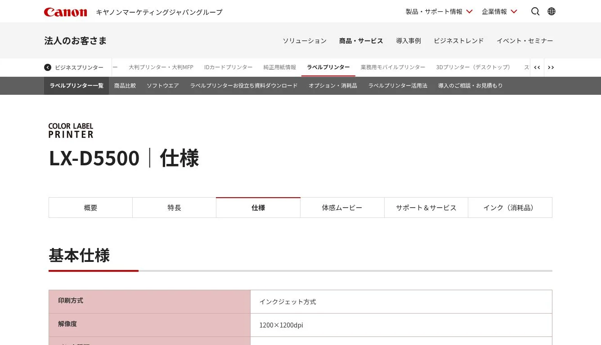Open the 商品・サービス menu
The height and width of the screenshot is (345, 601).
pyautogui.click(x=361, y=40)
